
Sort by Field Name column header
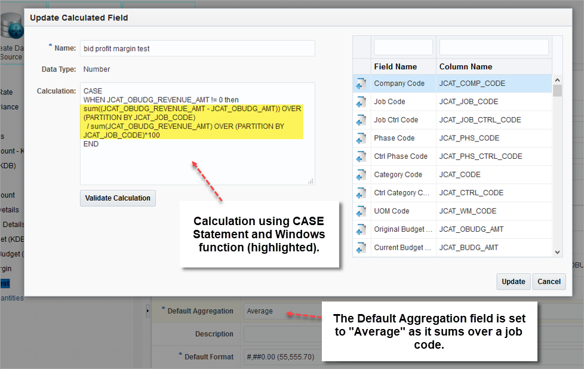click(x=403, y=67)
